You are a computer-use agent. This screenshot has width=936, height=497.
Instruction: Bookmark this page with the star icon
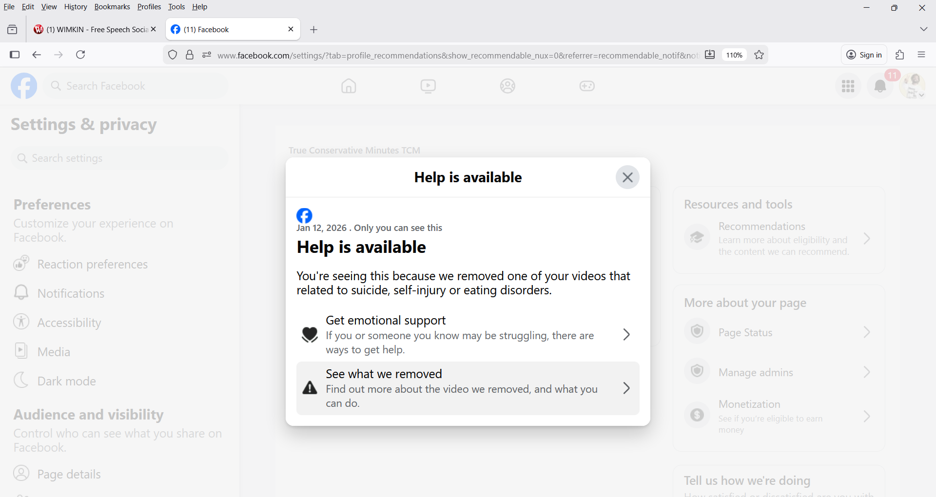[759, 55]
